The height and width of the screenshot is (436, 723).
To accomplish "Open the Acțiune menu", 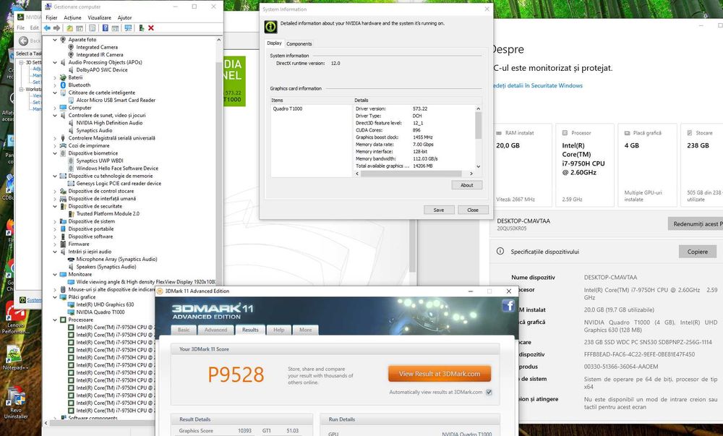I will 72,17.
